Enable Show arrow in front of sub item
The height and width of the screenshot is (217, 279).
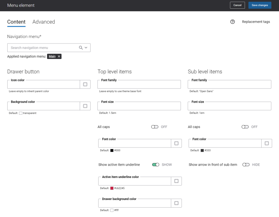246,165
